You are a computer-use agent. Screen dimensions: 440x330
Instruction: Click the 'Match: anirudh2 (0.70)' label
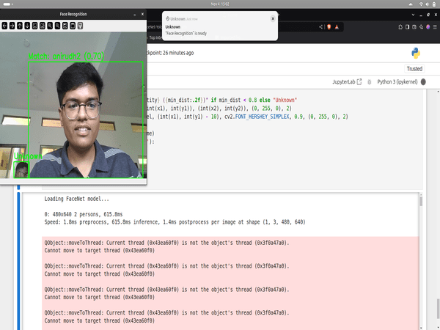pos(66,56)
